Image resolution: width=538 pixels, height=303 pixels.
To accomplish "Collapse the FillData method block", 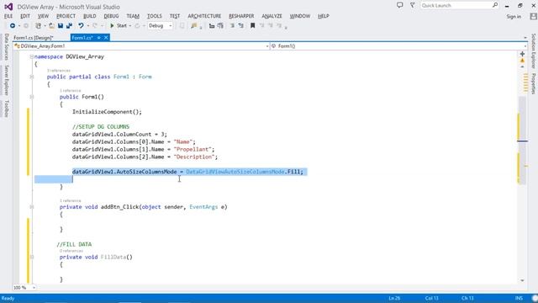I will pyautogui.click(x=32, y=257).
